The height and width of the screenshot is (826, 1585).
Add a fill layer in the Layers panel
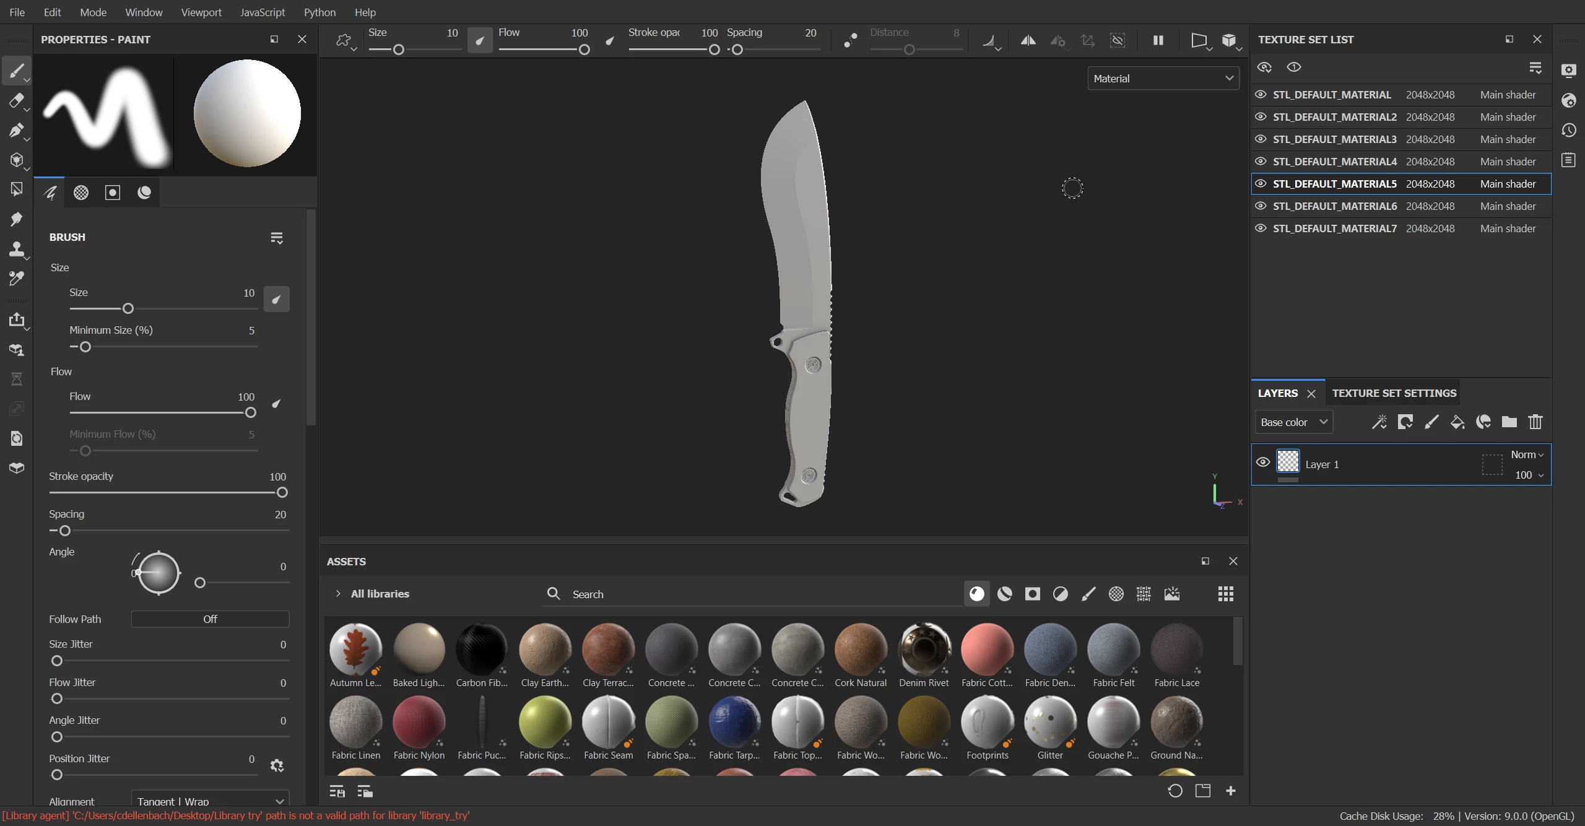click(x=1457, y=422)
